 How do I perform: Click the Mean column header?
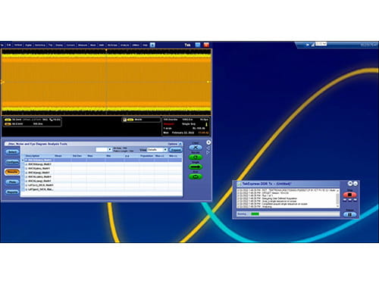tap(58, 156)
